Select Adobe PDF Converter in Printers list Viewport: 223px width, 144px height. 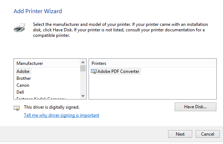pyautogui.click(x=118, y=71)
